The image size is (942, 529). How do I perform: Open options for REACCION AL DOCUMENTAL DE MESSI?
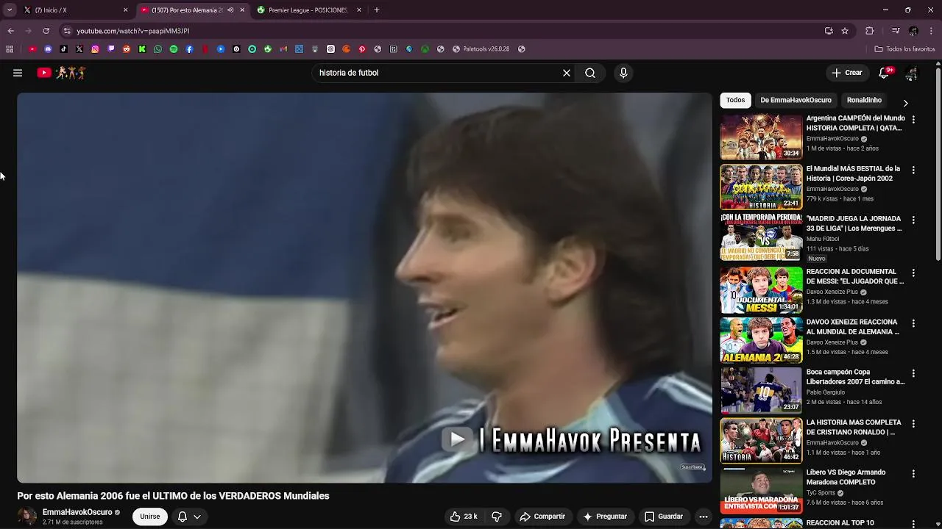coord(913,273)
